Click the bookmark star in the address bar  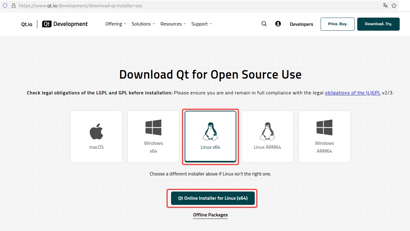(x=394, y=5)
